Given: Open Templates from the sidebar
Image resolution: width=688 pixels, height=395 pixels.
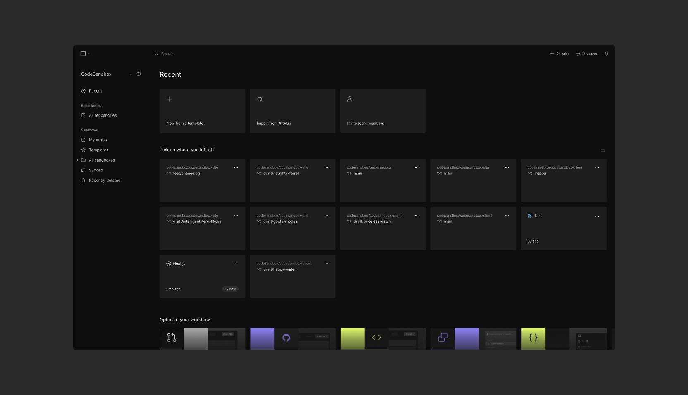Looking at the screenshot, I should 98,150.
